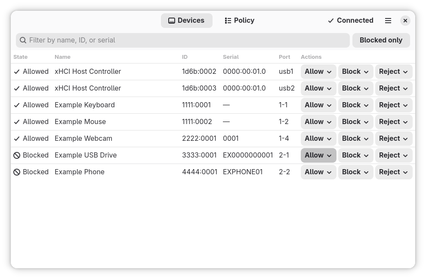Open Block dropdown for Example Mouse
Image resolution: width=426 pixels, height=279 pixels.
click(x=355, y=122)
